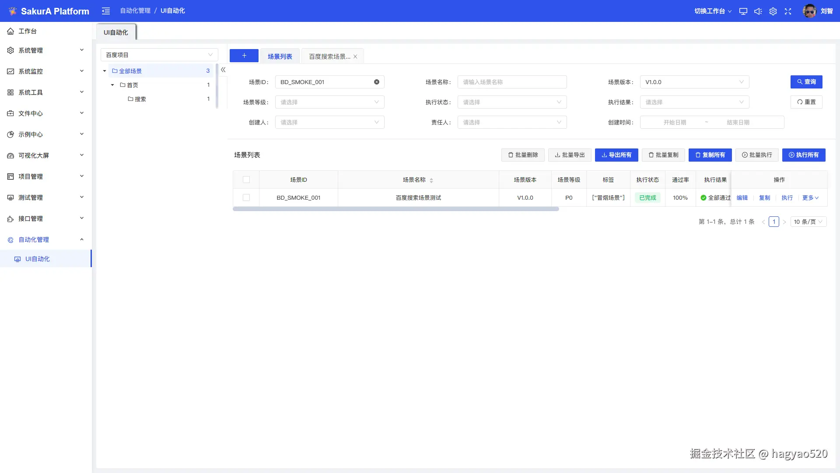Collapse the 首页 tree node arrow
The width and height of the screenshot is (840, 473).
click(112, 85)
